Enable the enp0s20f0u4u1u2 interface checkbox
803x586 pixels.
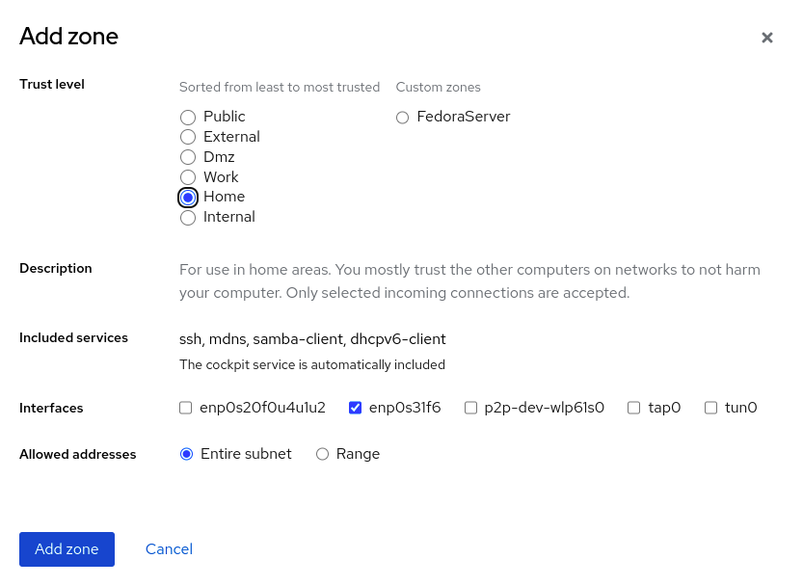[x=186, y=408]
